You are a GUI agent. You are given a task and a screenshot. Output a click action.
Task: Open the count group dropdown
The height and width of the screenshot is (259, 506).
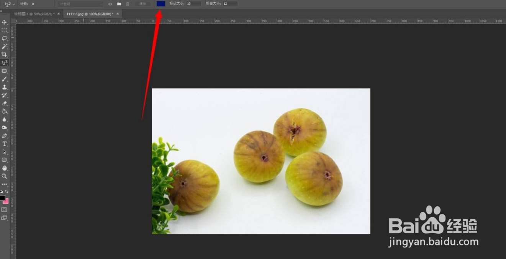click(x=80, y=4)
